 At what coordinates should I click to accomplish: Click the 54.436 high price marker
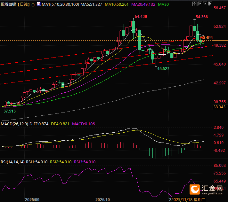click(x=141, y=17)
